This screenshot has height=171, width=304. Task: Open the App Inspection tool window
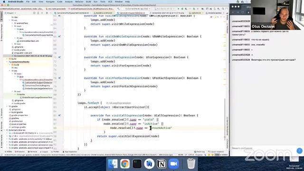[70, 152]
